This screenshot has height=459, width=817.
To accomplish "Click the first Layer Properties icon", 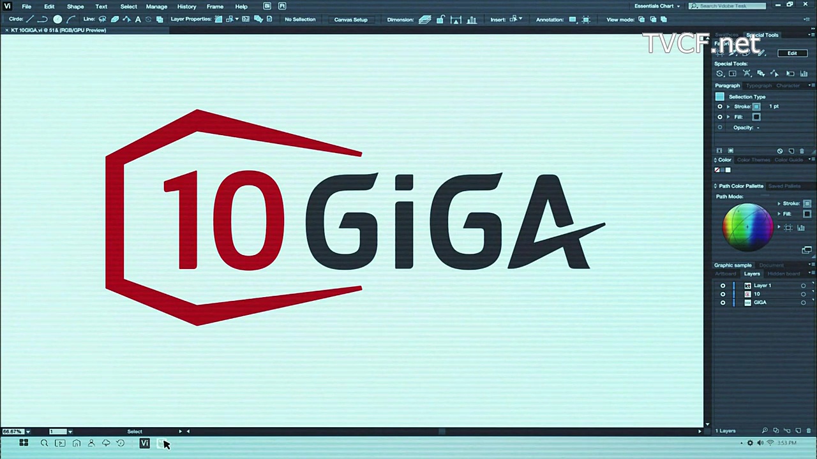I will pos(218,19).
